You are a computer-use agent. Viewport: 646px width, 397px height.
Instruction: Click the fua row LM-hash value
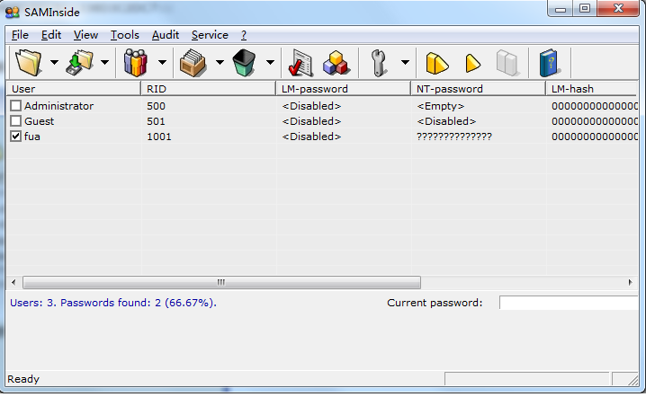595,137
